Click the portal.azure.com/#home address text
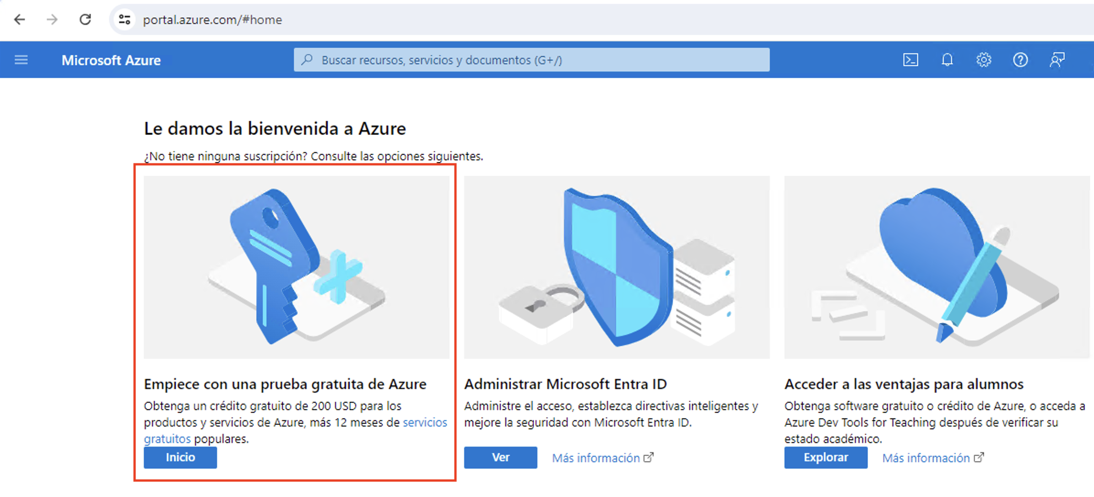This screenshot has width=1094, height=497. coord(212,20)
